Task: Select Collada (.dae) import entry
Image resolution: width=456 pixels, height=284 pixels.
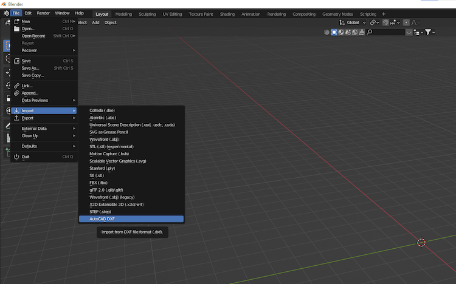Action: (x=131, y=110)
